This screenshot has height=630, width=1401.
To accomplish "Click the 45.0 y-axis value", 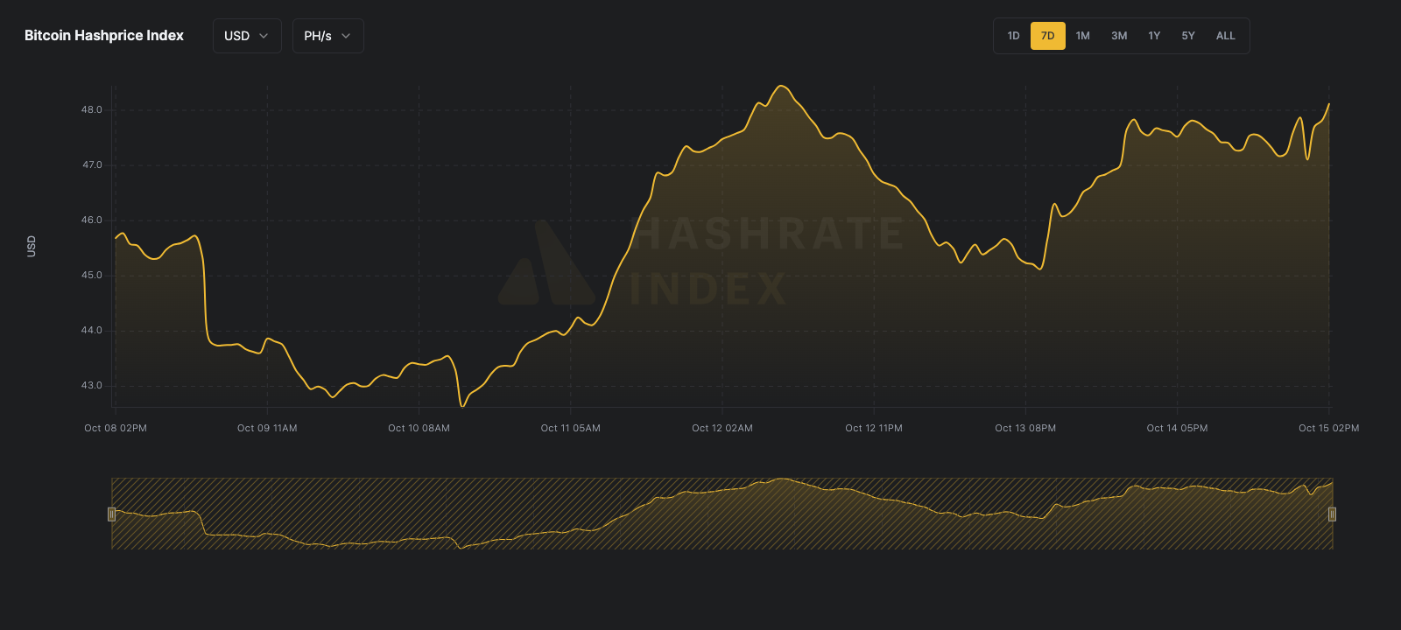I will click(x=92, y=276).
